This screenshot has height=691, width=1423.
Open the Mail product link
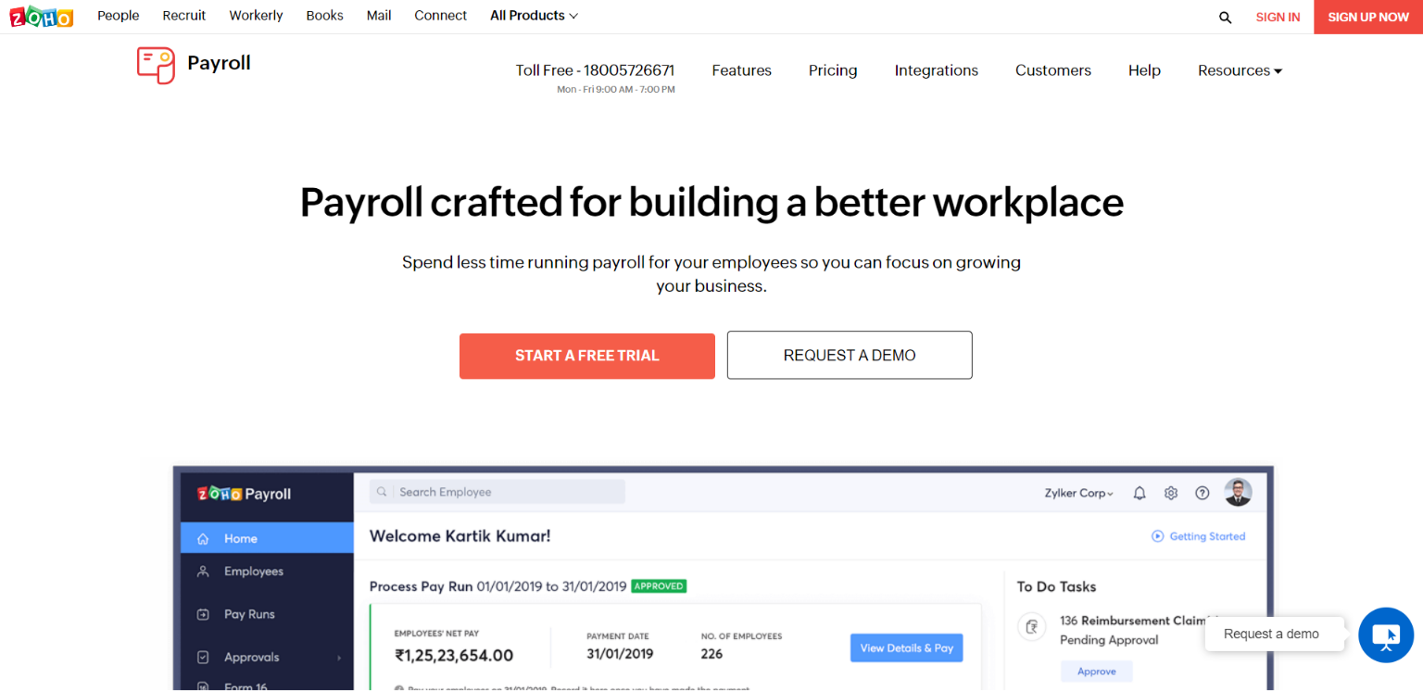click(379, 16)
